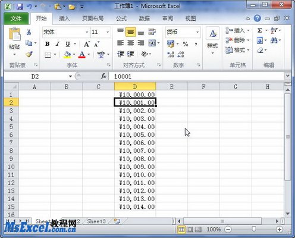
Task: Click the Cut scissors icon
Action: [x=29, y=32]
